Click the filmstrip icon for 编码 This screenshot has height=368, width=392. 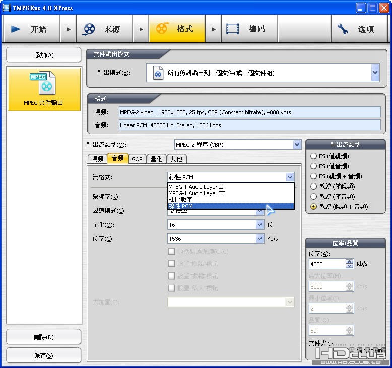pyautogui.click(x=232, y=29)
